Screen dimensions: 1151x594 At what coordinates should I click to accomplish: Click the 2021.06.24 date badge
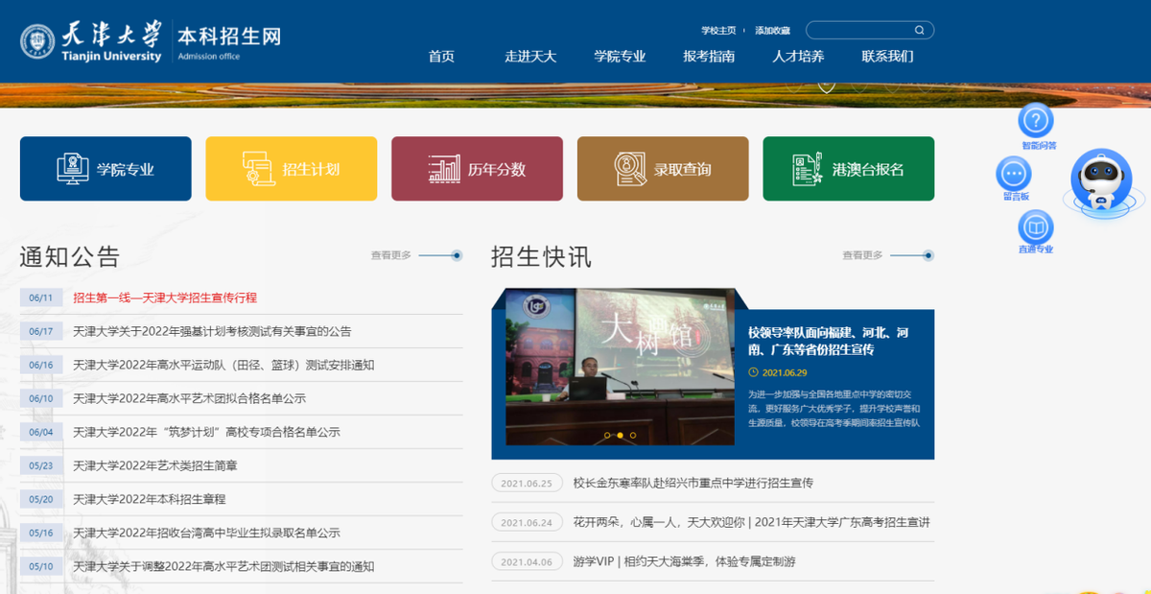click(x=527, y=522)
